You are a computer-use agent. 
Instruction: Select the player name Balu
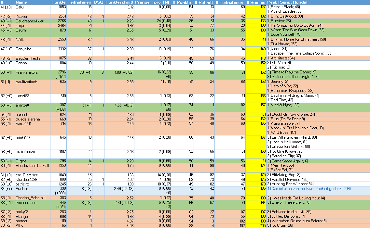[x=20, y=7]
